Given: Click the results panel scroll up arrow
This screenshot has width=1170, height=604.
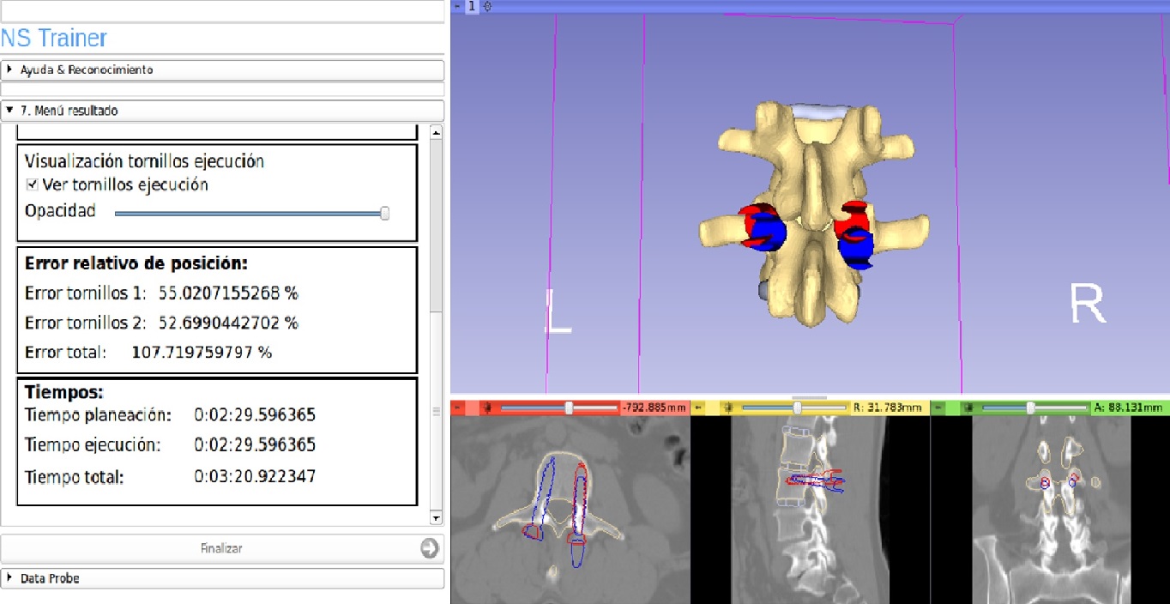Looking at the screenshot, I should tap(436, 133).
